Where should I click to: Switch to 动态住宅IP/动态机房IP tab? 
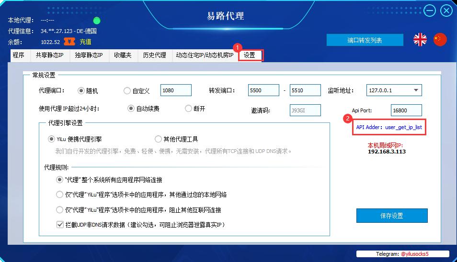pos(205,55)
